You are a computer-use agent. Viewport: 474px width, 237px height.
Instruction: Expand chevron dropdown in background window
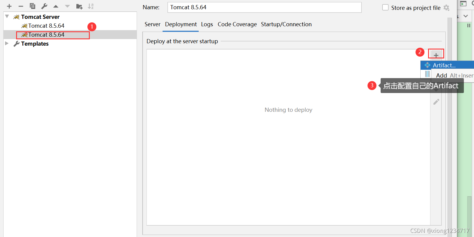tap(466, 16)
